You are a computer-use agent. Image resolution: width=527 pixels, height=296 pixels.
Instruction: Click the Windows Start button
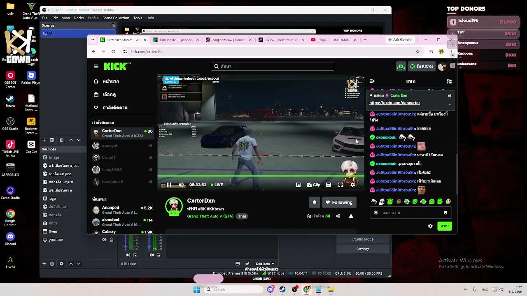[x=197, y=289]
